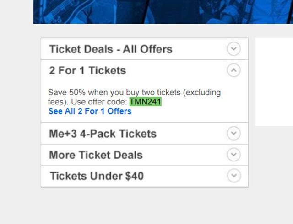The width and height of the screenshot is (293, 224).
Task: Select the Tickets Under $40 heading text
Action: pyautogui.click(x=96, y=176)
